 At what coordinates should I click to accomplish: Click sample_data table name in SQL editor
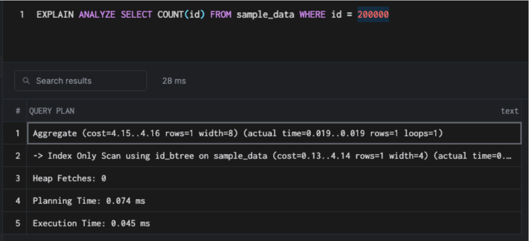[265, 14]
